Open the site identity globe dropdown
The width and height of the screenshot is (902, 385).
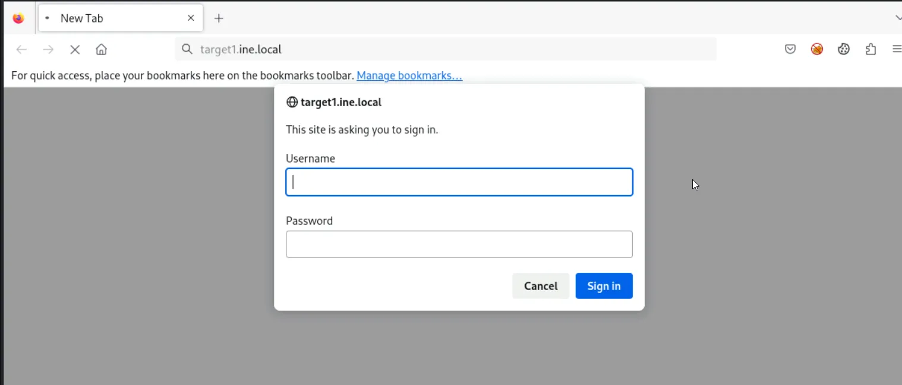292,102
